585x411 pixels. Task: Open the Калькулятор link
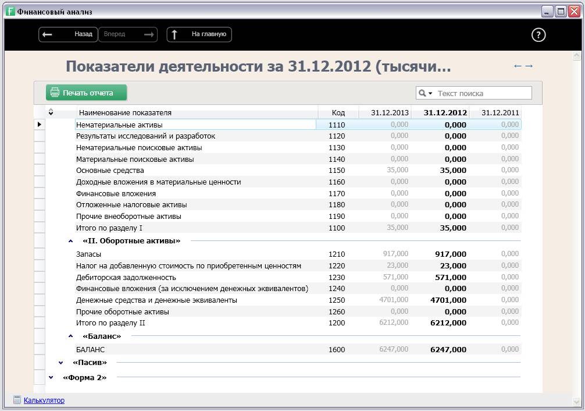(x=44, y=401)
